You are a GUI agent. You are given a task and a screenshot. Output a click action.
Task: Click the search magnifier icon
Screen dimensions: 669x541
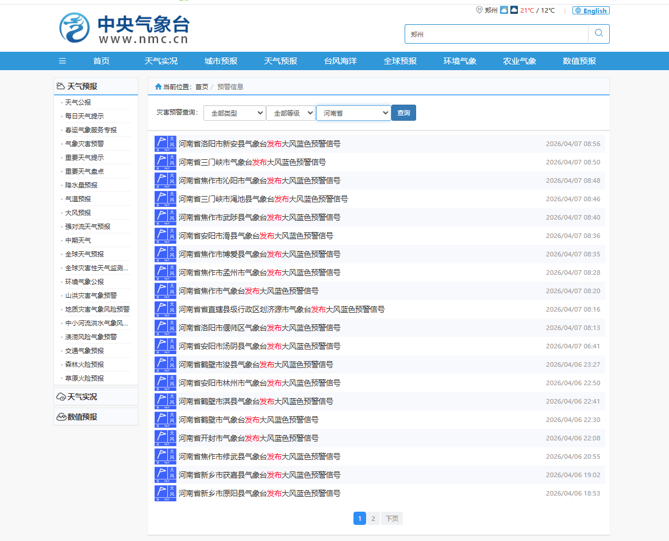click(599, 34)
